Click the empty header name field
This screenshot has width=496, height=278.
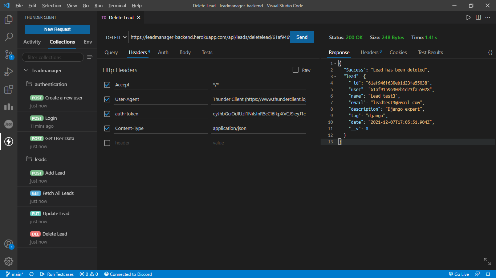click(160, 143)
